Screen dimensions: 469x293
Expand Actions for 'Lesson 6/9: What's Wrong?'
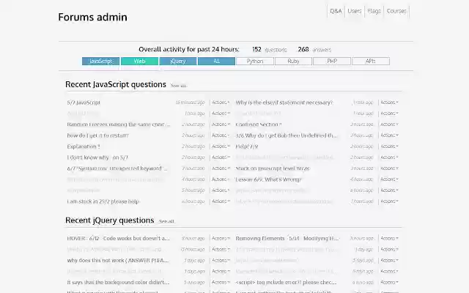pos(389,179)
